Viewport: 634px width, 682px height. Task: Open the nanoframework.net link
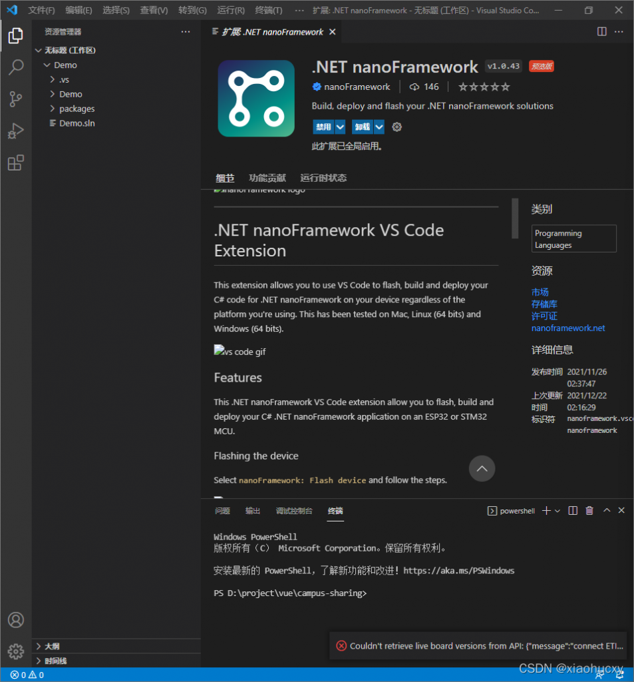pyautogui.click(x=568, y=328)
